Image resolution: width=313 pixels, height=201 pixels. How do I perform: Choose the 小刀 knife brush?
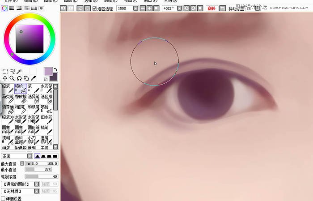[34, 140]
